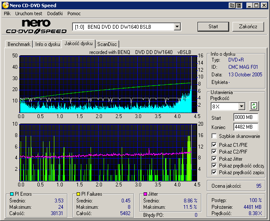Open the 8X speed dropdown

click(x=242, y=106)
